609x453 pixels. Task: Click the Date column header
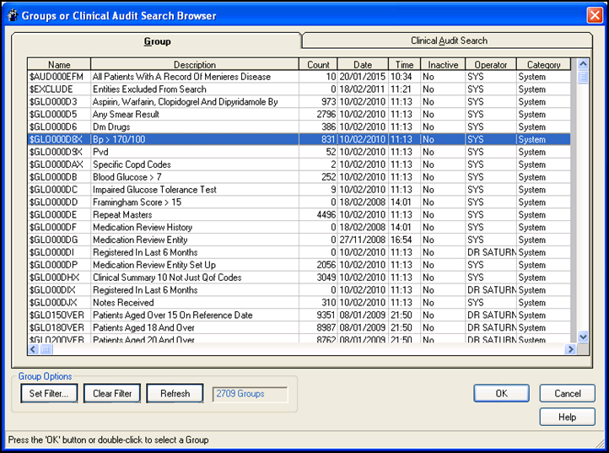pyautogui.click(x=362, y=65)
